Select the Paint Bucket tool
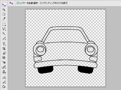Viewport: 121px width, 90px height. click(4, 86)
